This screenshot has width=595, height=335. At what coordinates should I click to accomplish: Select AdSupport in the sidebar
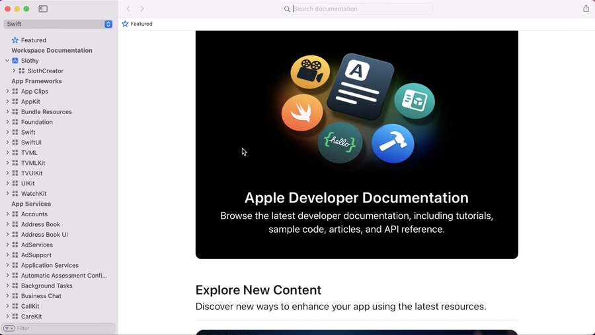tap(36, 255)
